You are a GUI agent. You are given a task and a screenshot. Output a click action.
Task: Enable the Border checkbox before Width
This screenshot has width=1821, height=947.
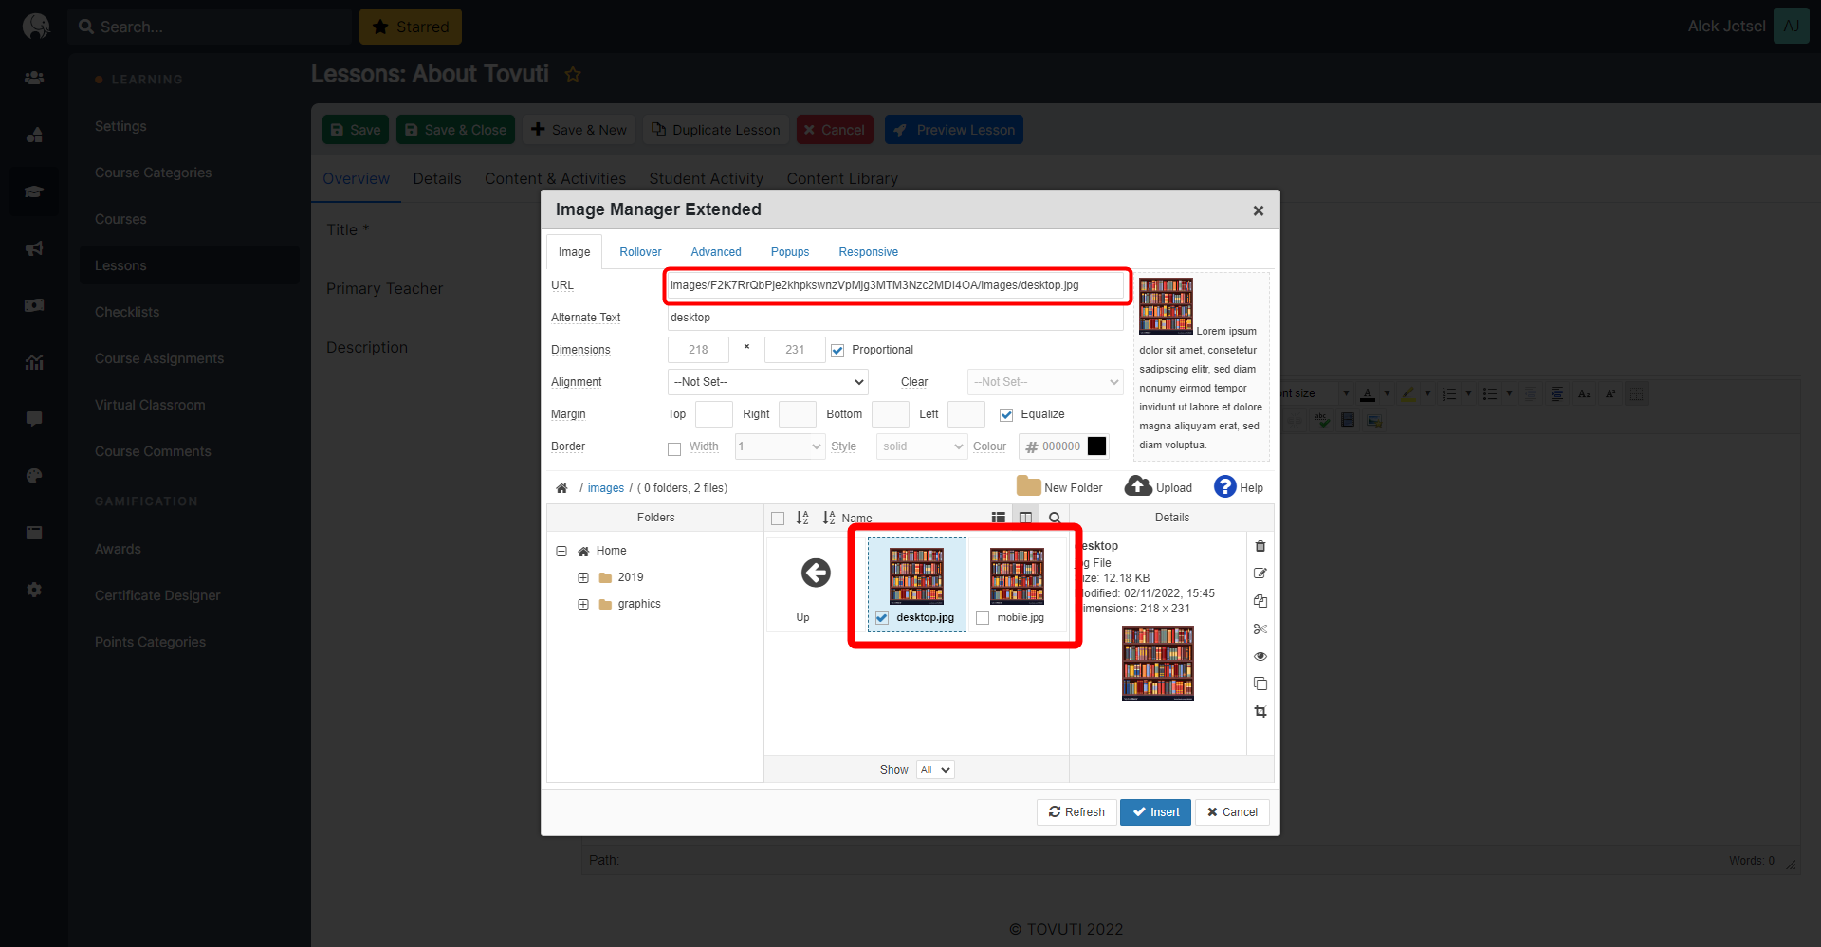click(x=674, y=449)
